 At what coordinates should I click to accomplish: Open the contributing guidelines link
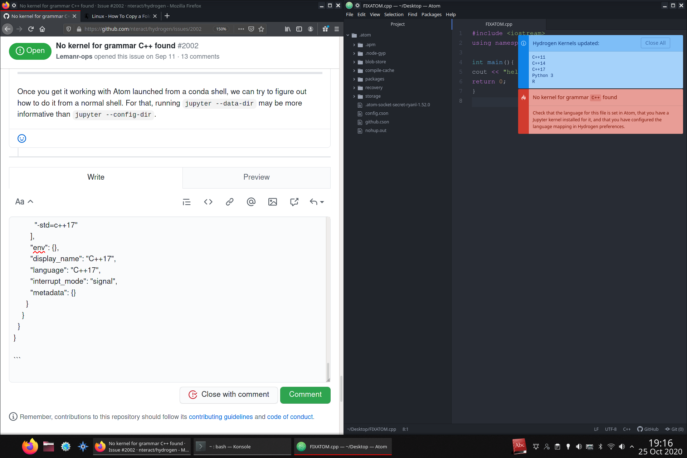click(x=220, y=416)
